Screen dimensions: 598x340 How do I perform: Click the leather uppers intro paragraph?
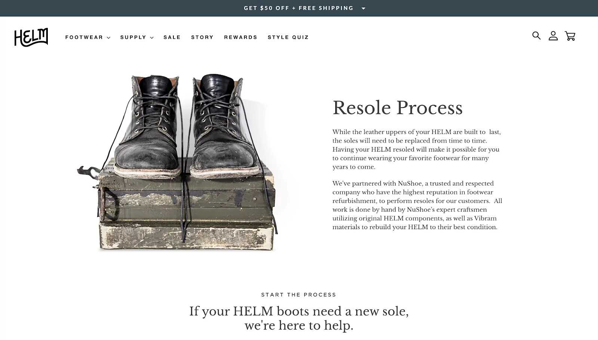pyautogui.click(x=416, y=149)
